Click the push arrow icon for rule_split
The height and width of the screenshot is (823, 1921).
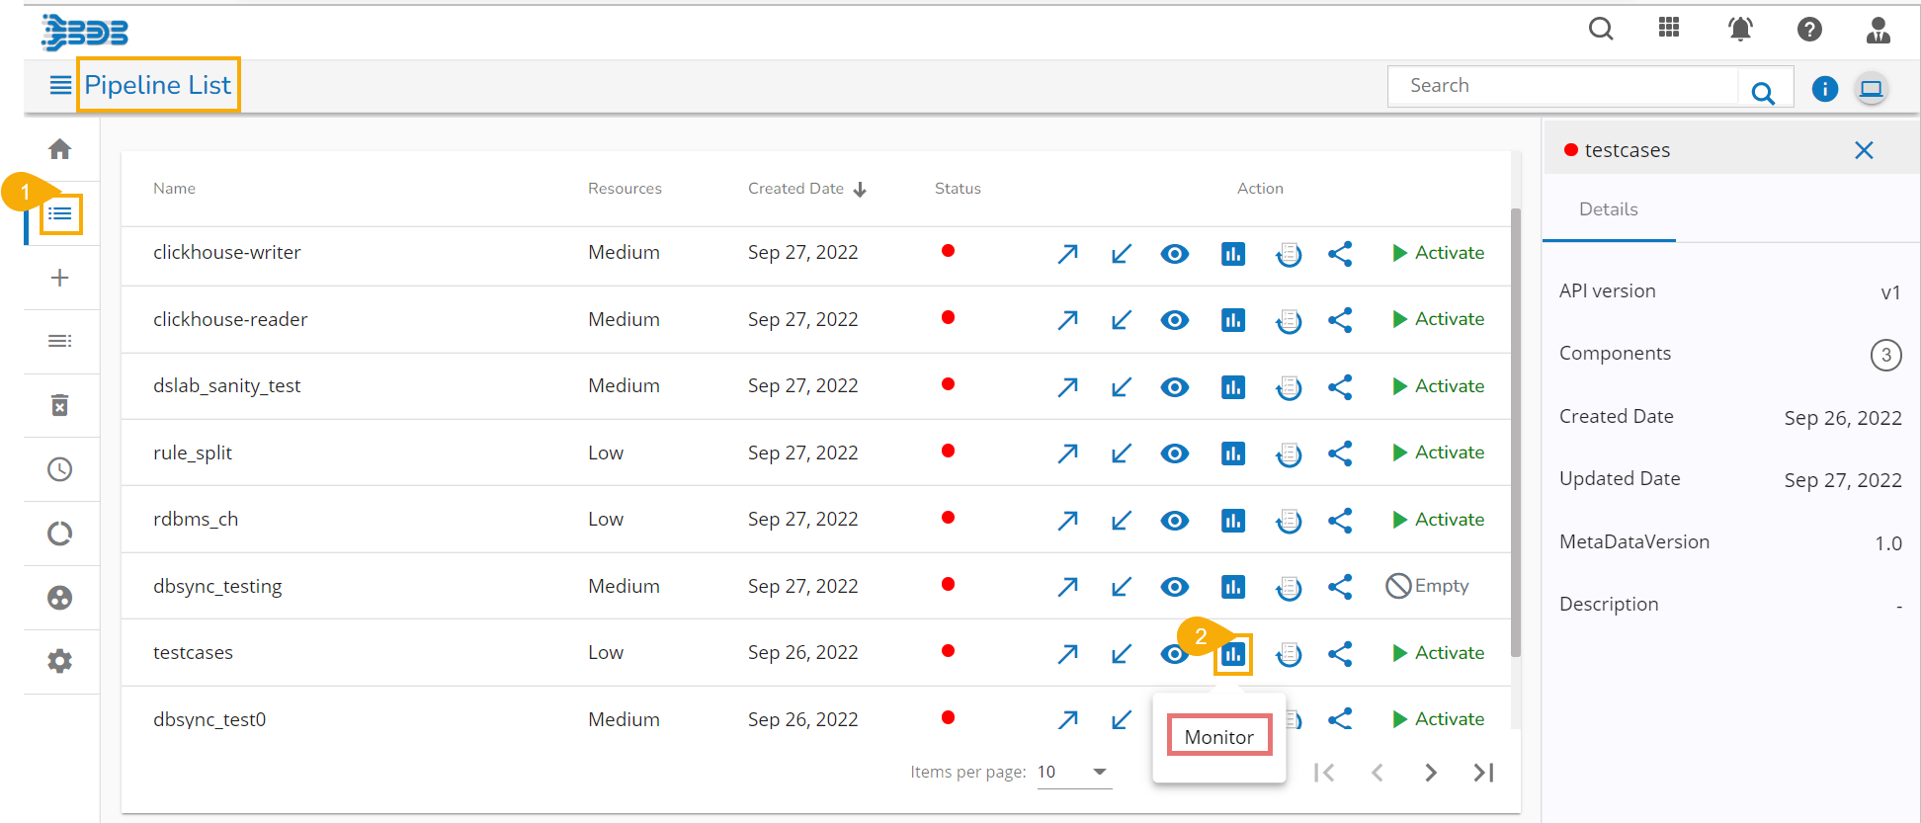point(1067,453)
